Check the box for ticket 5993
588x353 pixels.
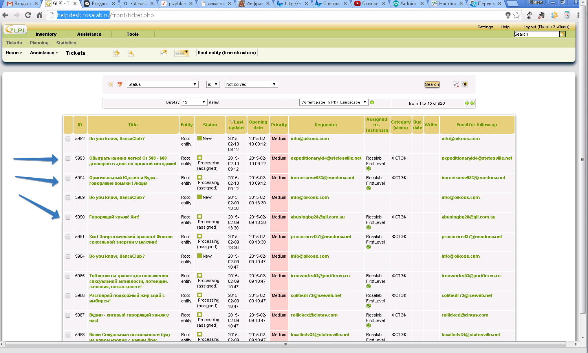pos(68,158)
